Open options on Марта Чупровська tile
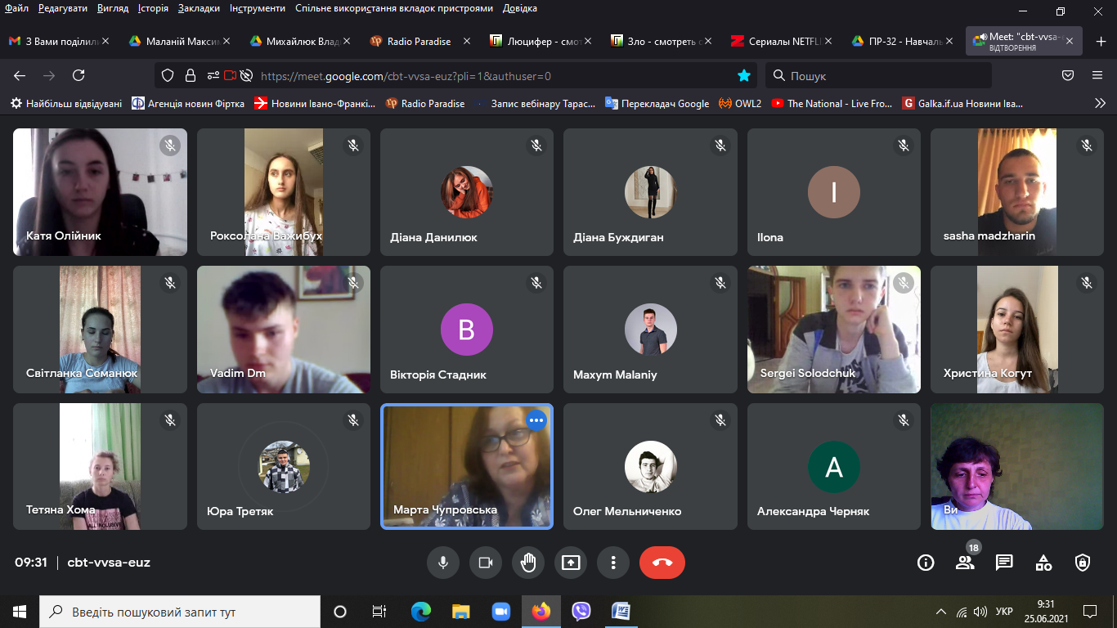 tap(536, 420)
